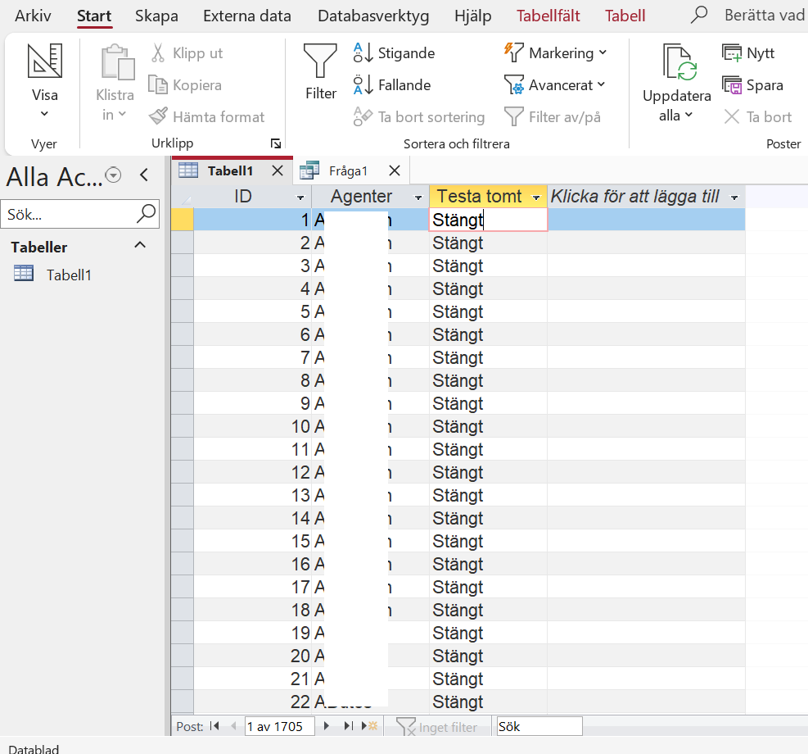Image resolution: width=808 pixels, height=754 pixels.
Task: Go to next record arrow
Action: click(326, 726)
